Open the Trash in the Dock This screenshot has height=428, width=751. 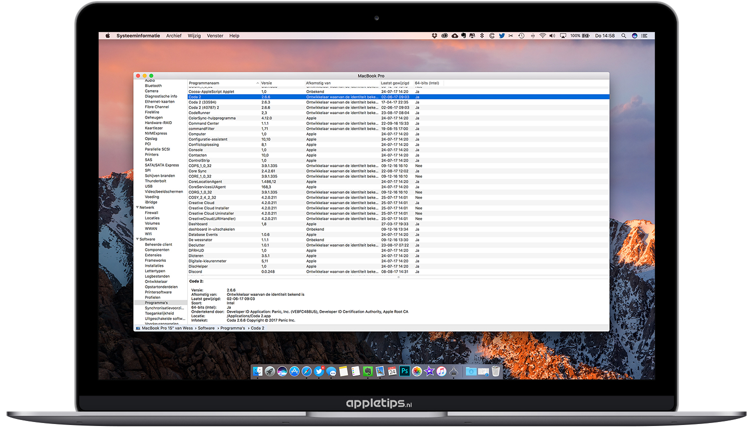[x=496, y=371]
